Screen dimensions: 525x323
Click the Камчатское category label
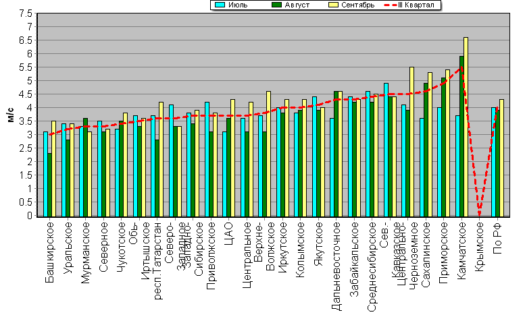462,251
